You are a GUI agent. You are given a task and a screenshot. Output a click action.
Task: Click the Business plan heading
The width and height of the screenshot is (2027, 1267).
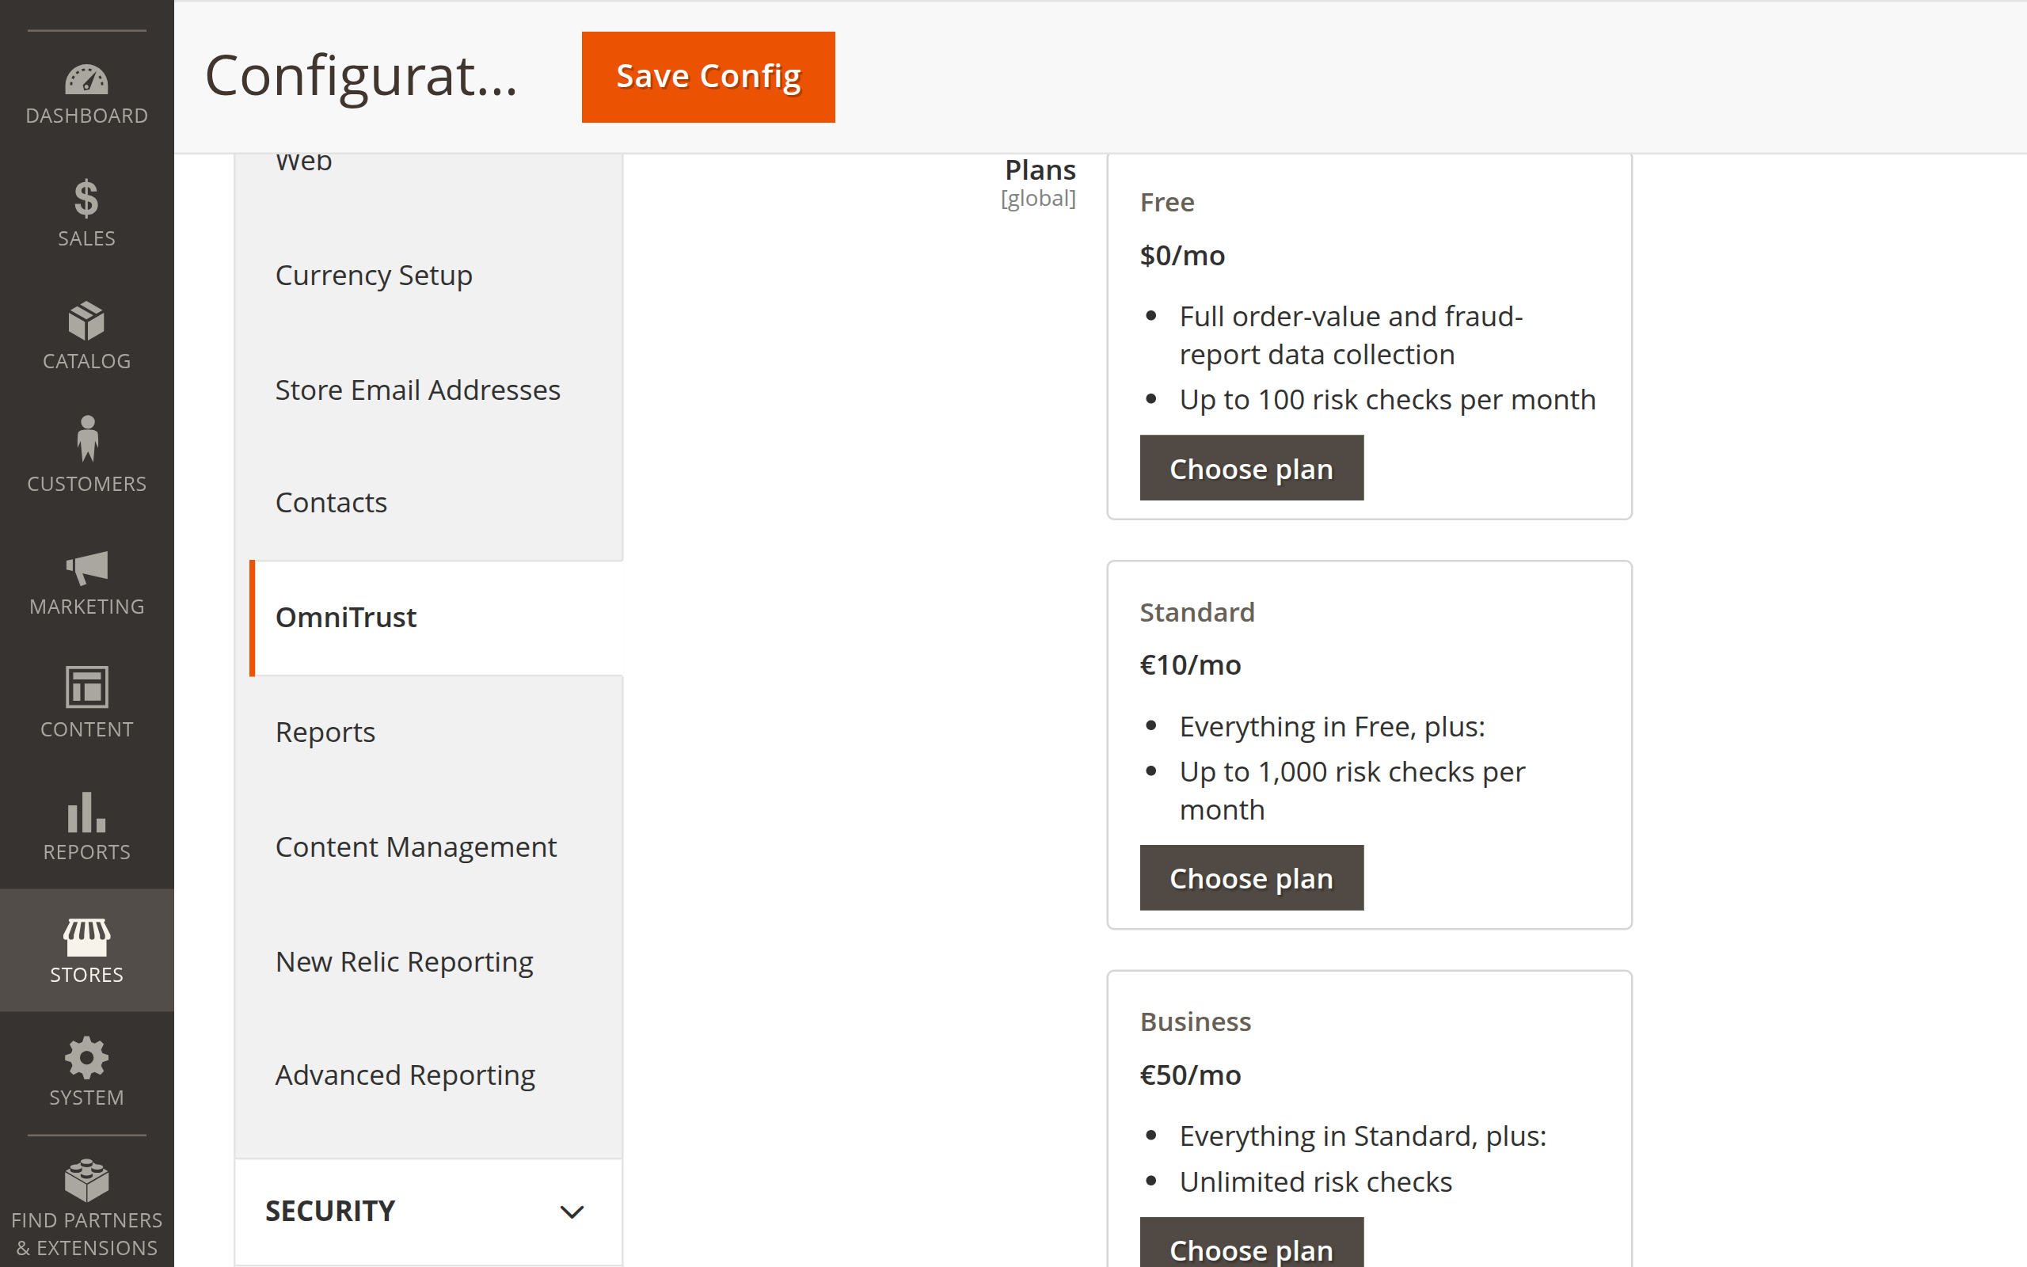1196,1022
